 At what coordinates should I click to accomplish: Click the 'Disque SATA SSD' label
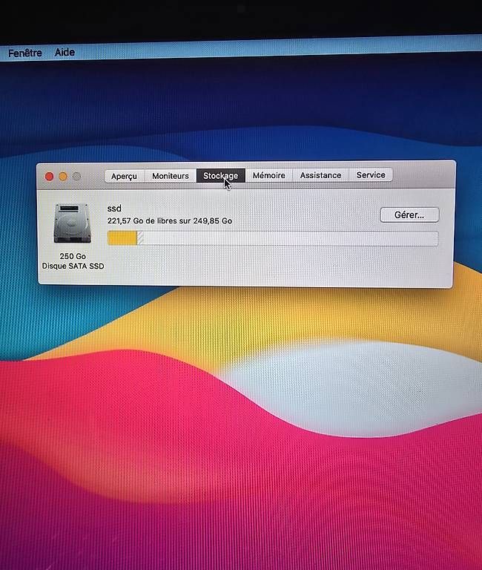pos(73,266)
